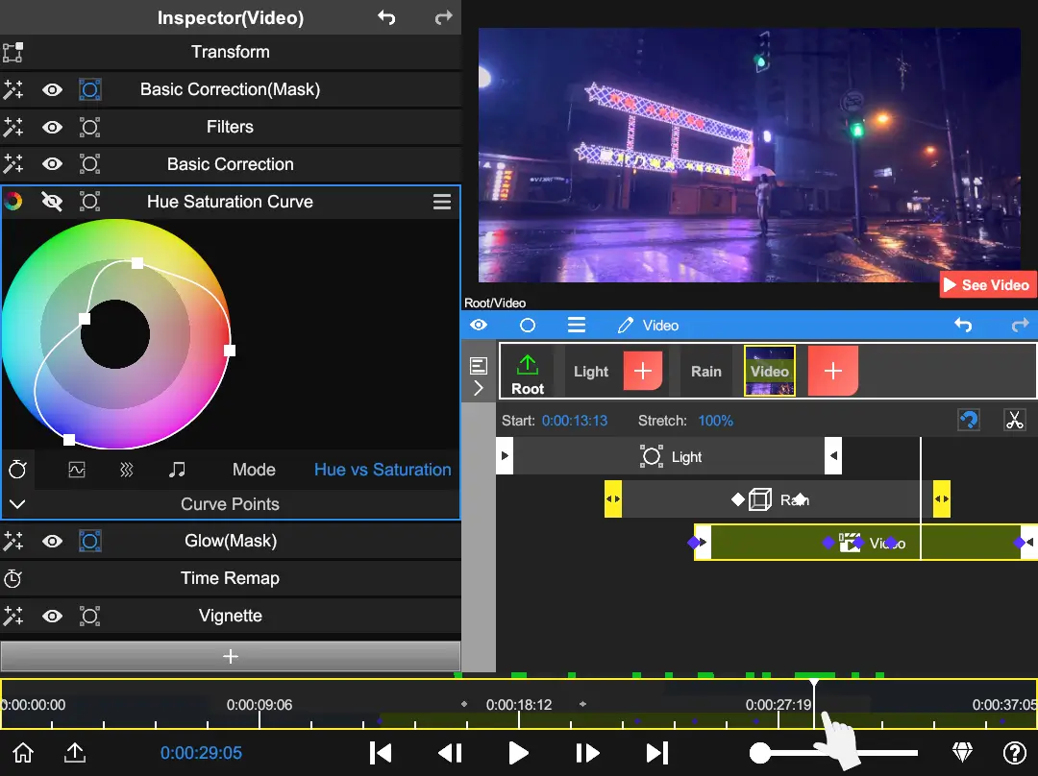Open the Hue vs Saturation mode dropdown
The width and height of the screenshot is (1038, 776).
[383, 470]
